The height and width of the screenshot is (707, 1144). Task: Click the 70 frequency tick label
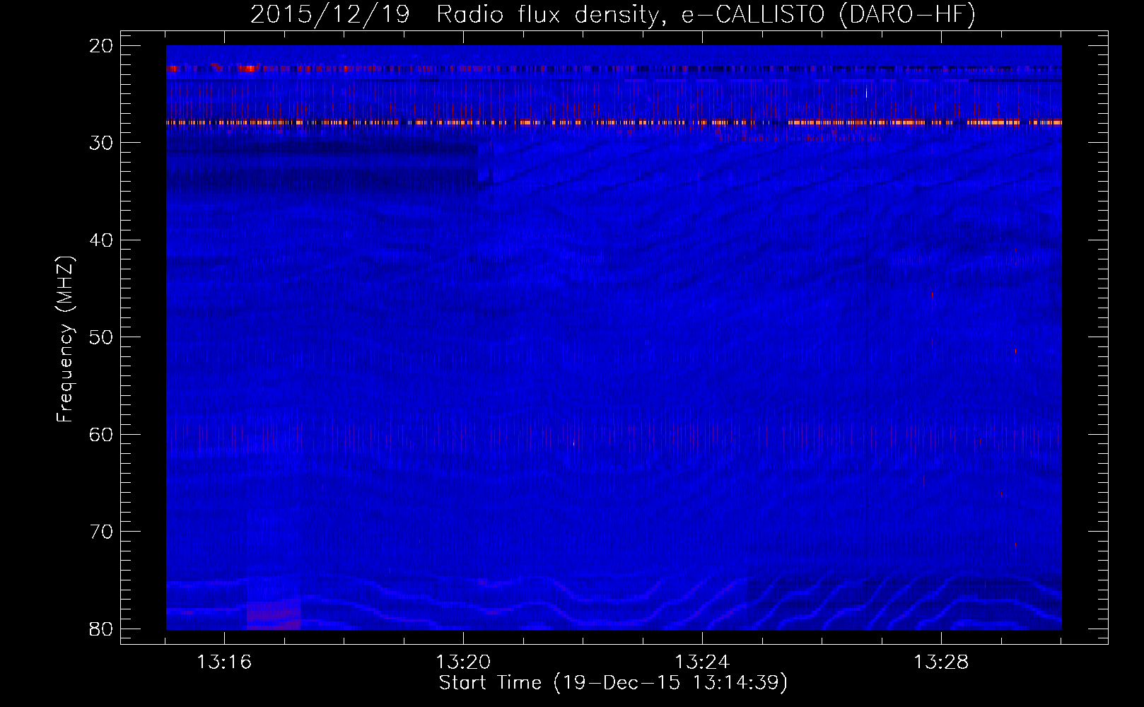tap(102, 532)
